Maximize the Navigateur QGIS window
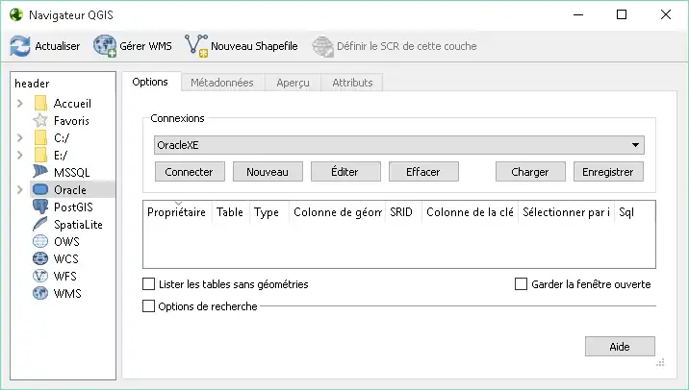Image resolution: width=689 pixels, height=390 pixels. coord(622,14)
